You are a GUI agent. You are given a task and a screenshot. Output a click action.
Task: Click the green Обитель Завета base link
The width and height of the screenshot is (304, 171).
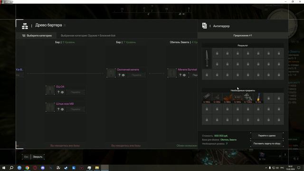click(228, 140)
